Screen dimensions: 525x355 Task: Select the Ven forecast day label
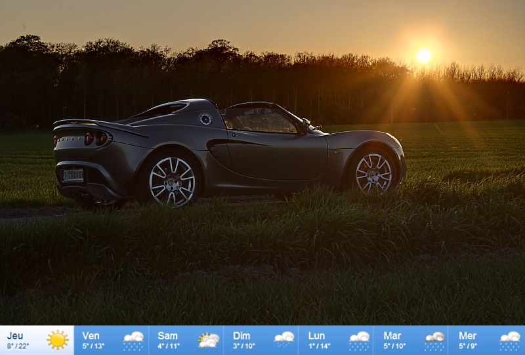coord(91,335)
